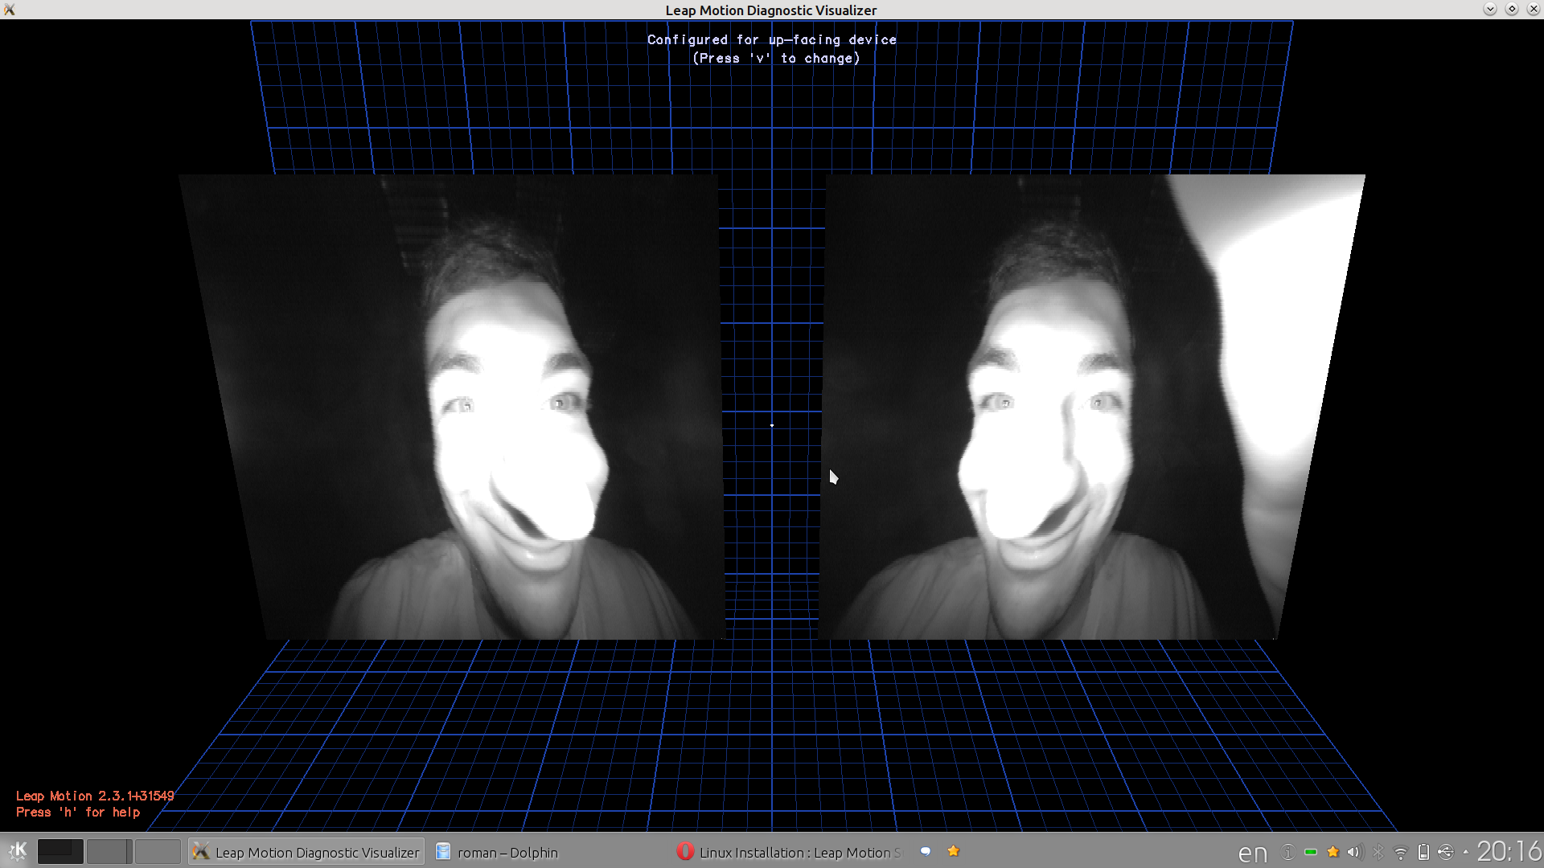Maximize the Visualizer window

pos(1512,9)
